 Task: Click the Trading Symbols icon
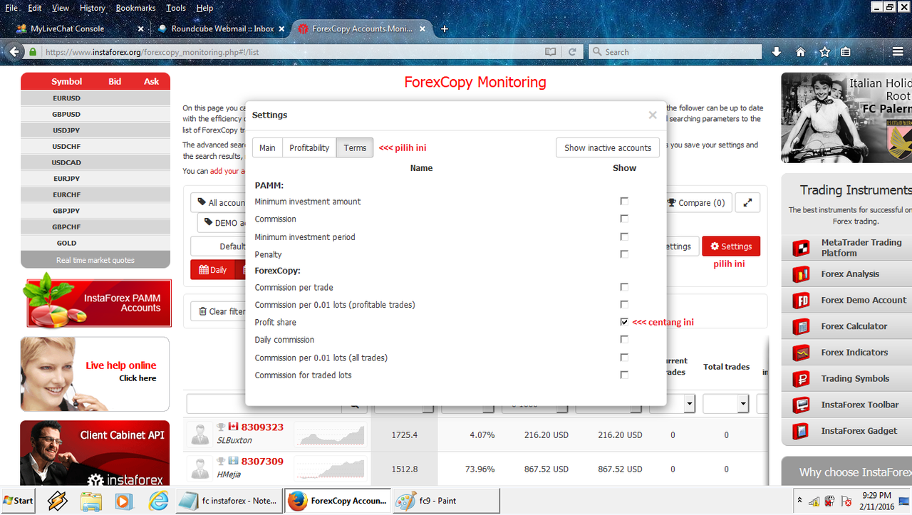(x=802, y=378)
